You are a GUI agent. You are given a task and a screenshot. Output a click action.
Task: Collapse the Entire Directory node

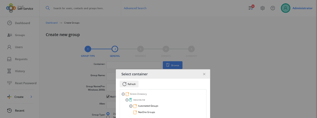[123, 94]
